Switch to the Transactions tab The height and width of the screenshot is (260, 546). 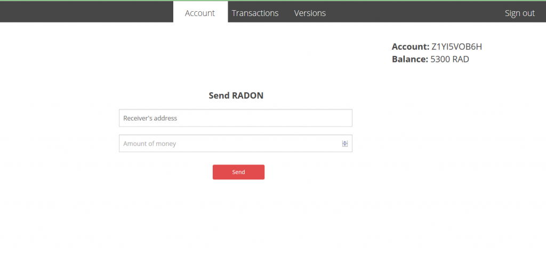255,13
